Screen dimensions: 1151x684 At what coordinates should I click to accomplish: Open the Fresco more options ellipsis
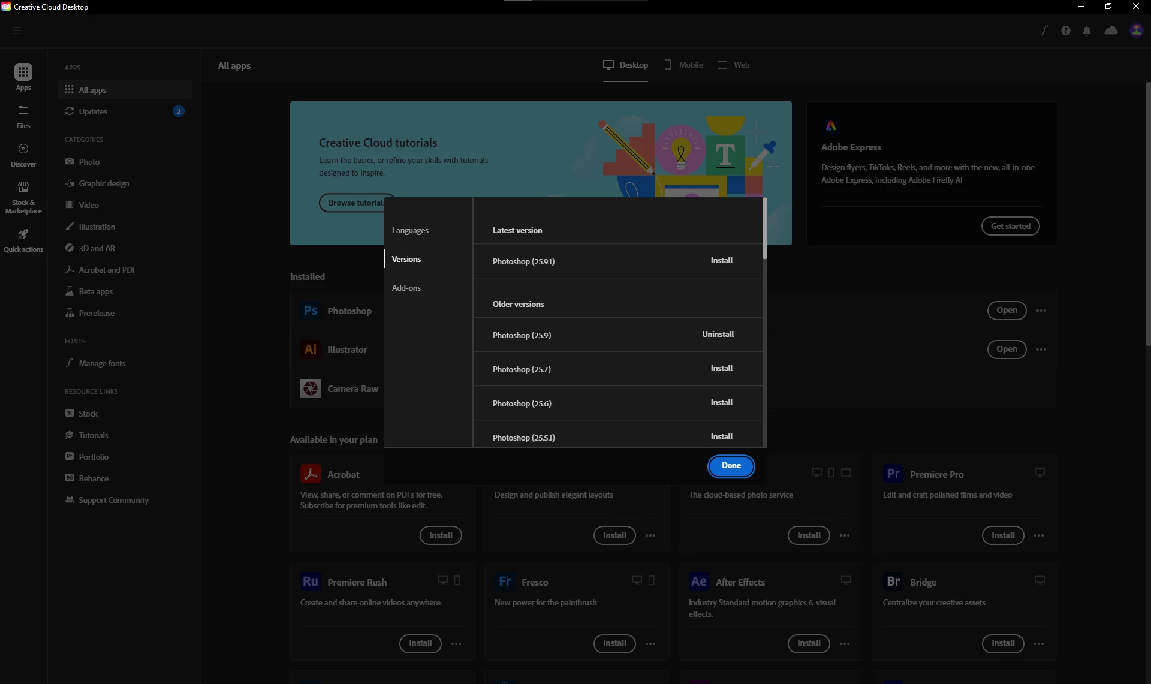coord(650,644)
